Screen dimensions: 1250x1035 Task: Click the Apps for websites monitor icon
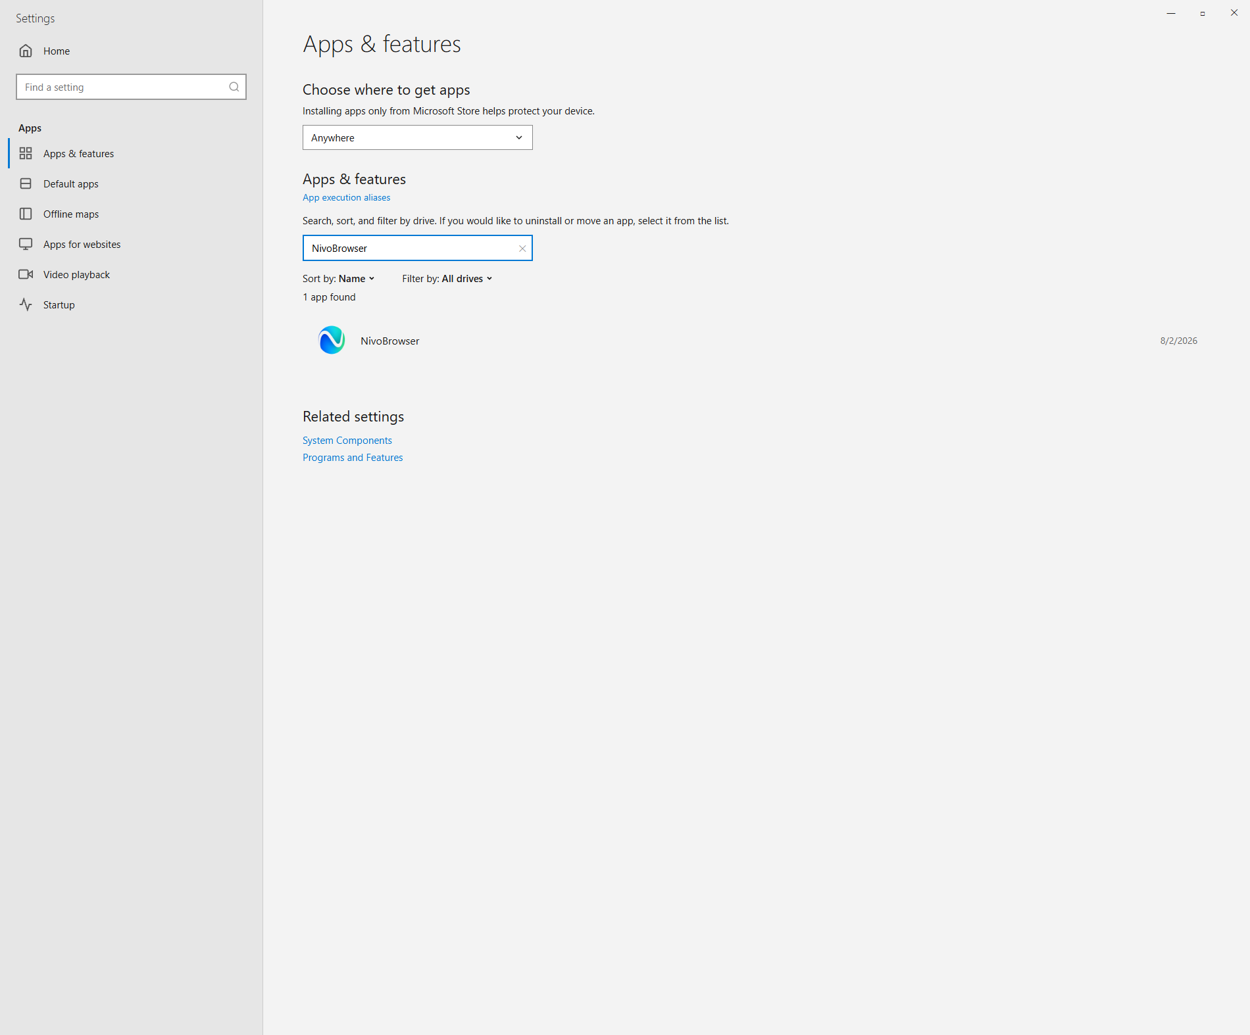tap(26, 244)
